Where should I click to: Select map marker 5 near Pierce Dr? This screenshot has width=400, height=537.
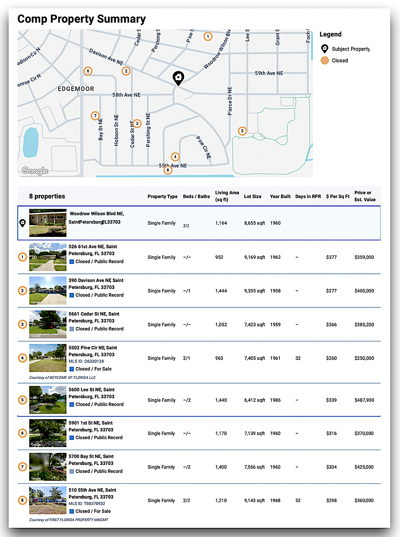(242, 131)
